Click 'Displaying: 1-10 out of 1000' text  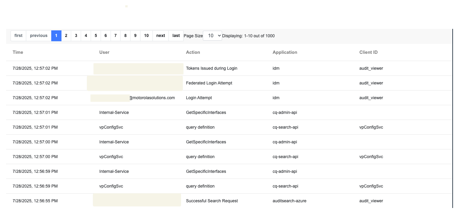pyautogui.click(x=248, y=36)
